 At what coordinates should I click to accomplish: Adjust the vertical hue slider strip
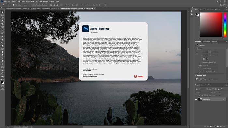tap(225, 25)
